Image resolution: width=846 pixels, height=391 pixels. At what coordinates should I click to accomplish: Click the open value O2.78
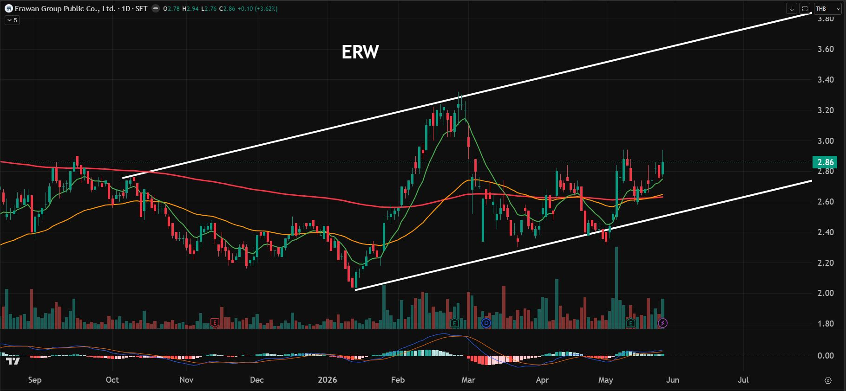[171, 8]
